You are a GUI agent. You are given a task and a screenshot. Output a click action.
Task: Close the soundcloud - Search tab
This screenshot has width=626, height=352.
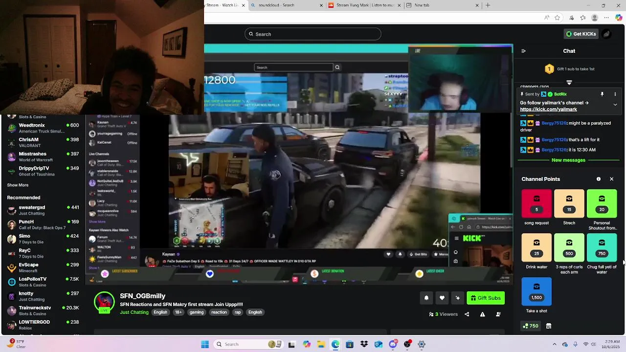tap(321, 5)
